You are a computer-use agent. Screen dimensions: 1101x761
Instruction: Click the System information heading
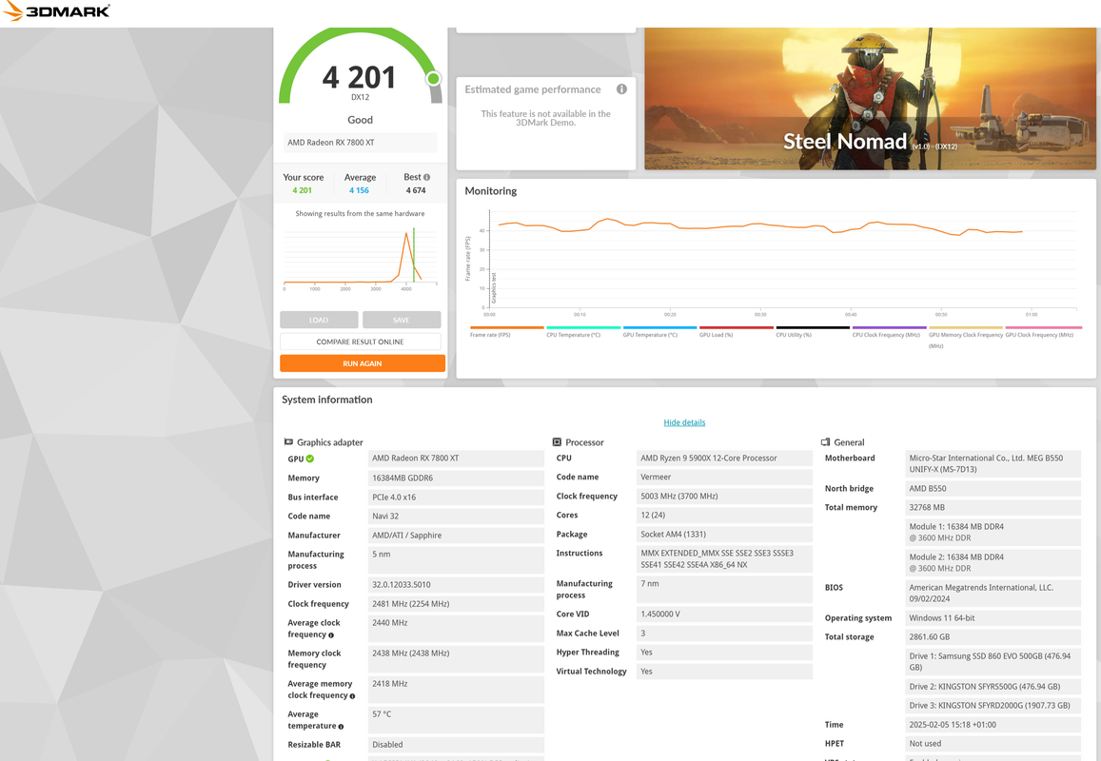(327, 400)
